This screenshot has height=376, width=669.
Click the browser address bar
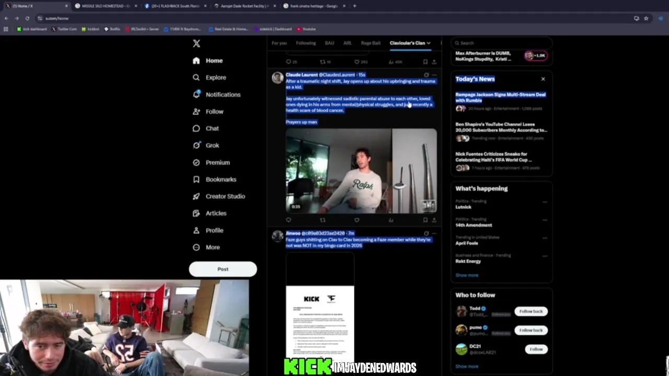(334, 18)
